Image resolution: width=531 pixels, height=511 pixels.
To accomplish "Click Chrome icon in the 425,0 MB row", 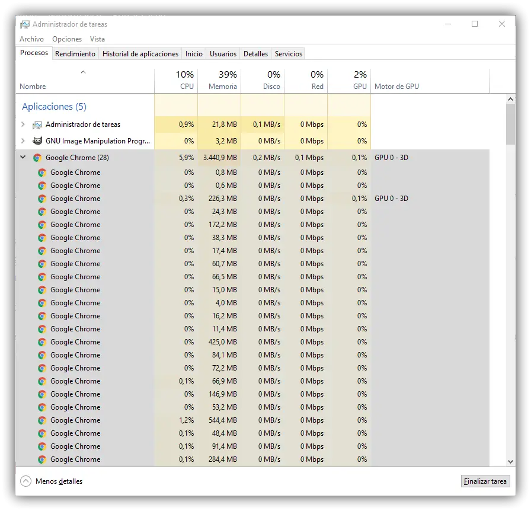I will click(42, 342).
